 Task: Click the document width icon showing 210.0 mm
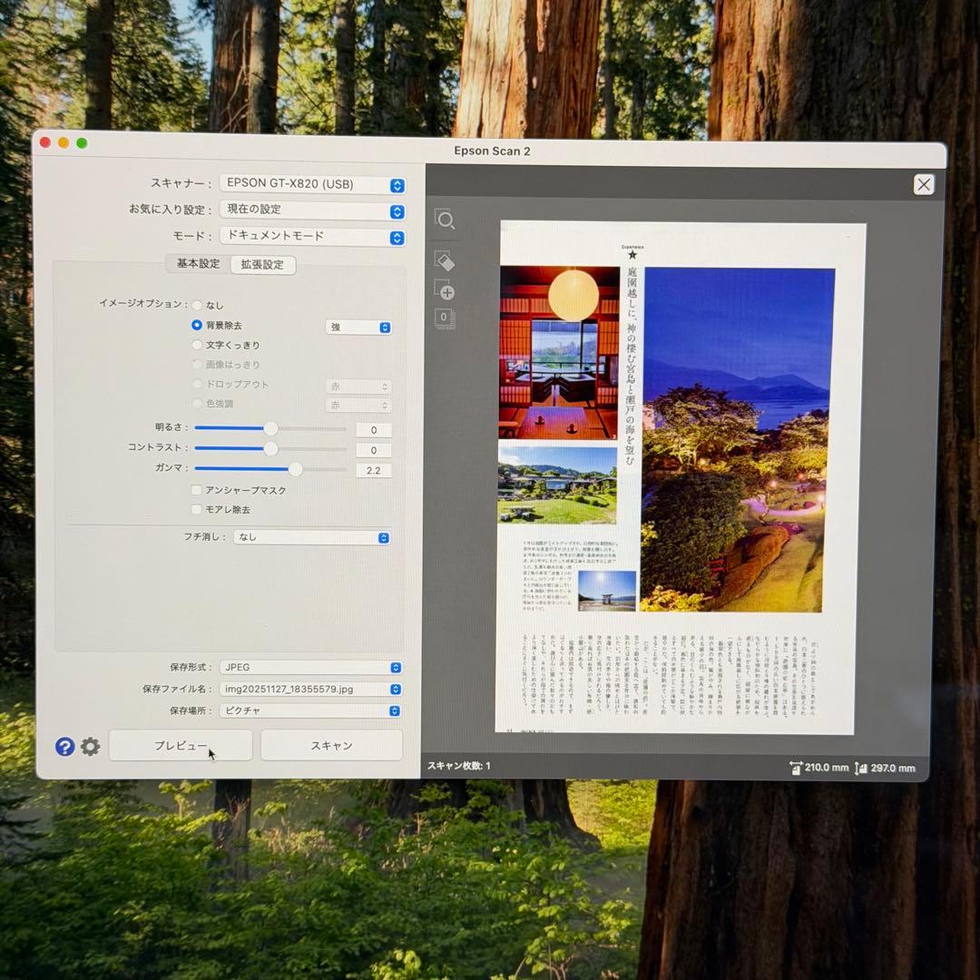click(799, 767)
